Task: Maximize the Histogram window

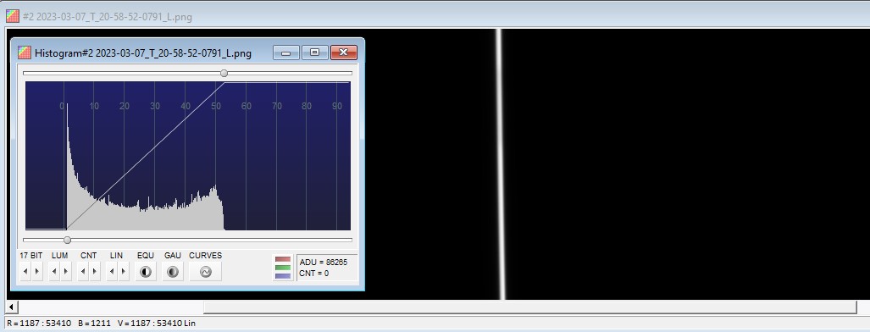Action: pos(314,53)
